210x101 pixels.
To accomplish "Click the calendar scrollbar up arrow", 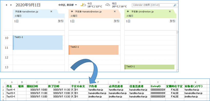I will click(x=177, y=32).
